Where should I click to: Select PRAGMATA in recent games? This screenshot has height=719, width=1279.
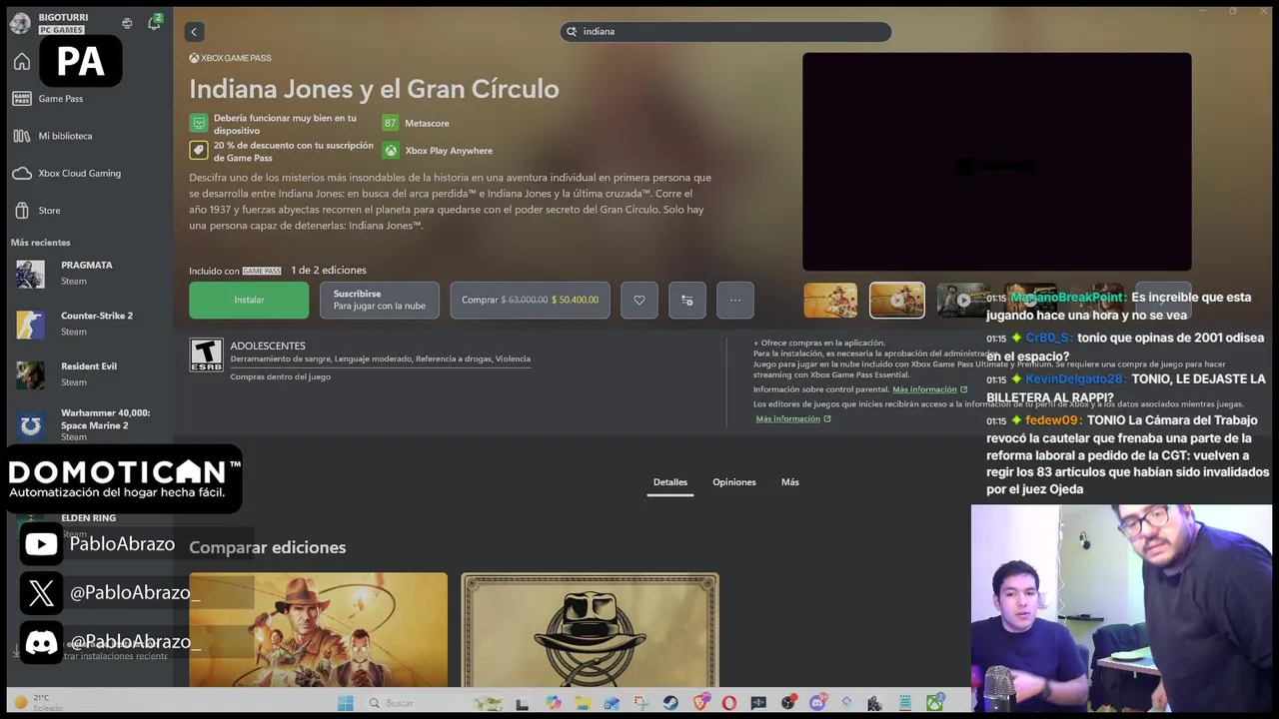[x=87, y=274]
